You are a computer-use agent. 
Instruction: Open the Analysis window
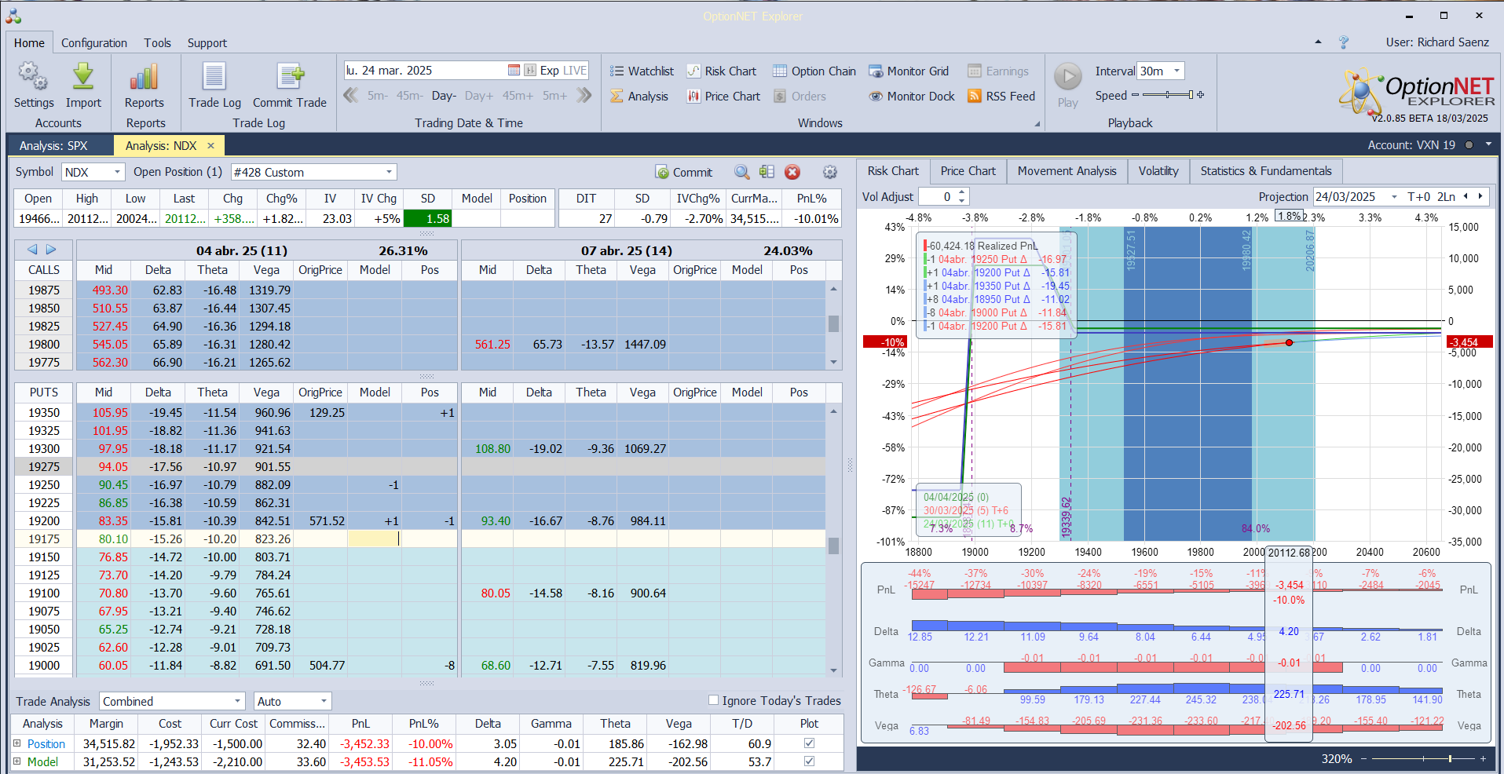(x=639, y=96)
